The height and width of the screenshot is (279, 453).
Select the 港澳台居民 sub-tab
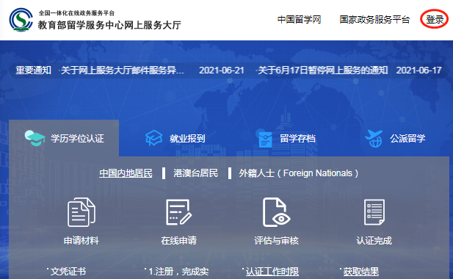195,173
